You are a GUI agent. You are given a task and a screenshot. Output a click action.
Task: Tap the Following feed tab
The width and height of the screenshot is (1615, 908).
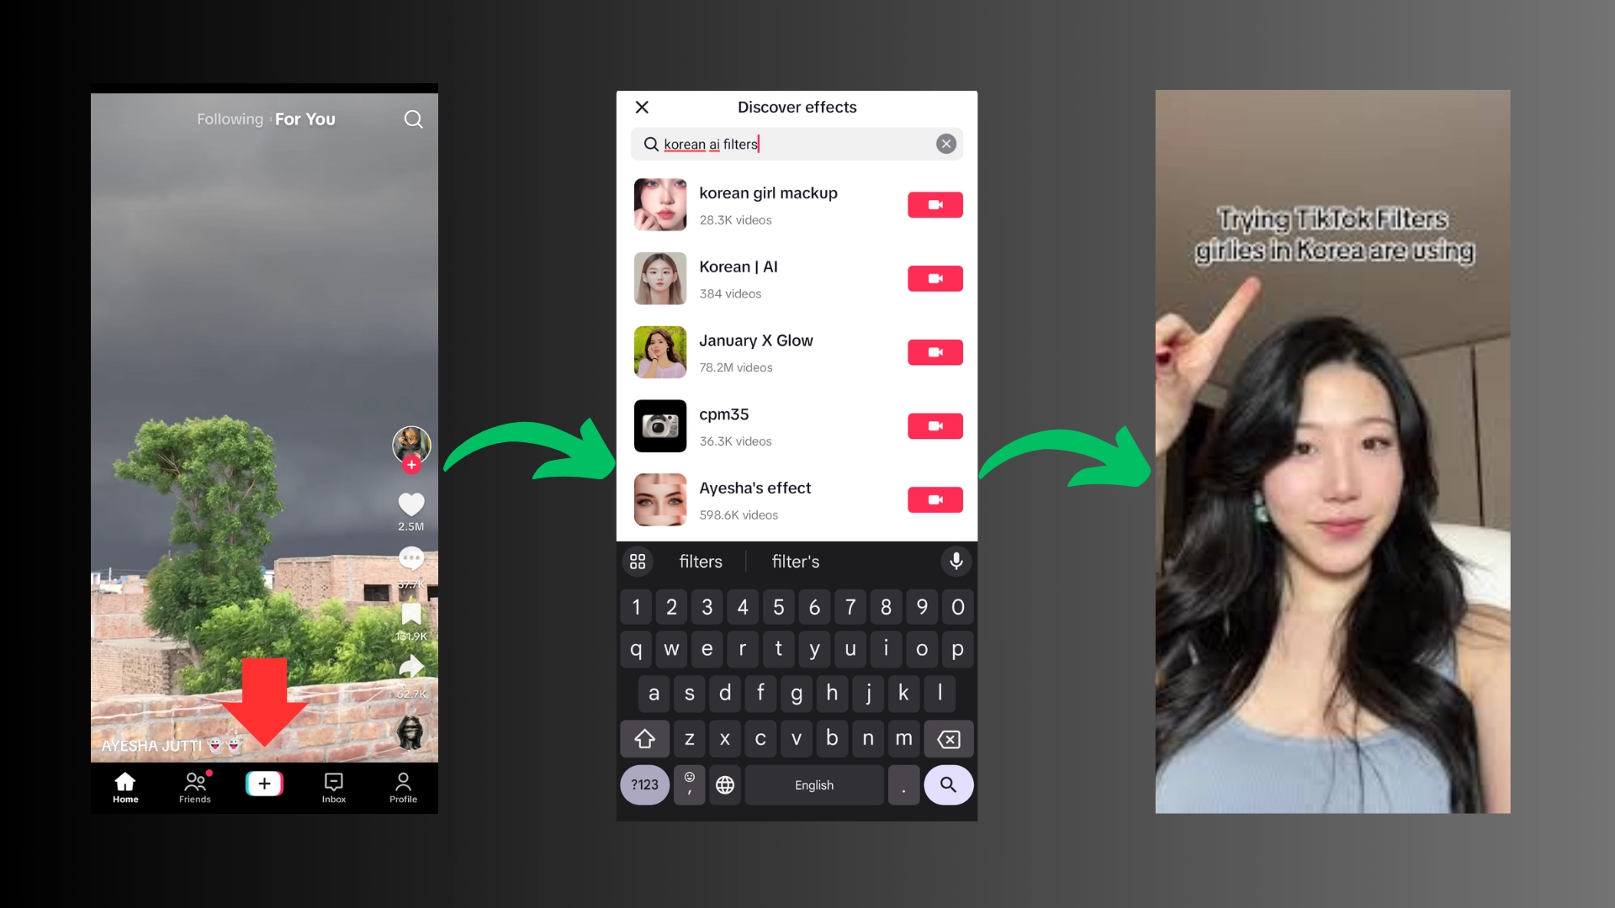(229, 119)
